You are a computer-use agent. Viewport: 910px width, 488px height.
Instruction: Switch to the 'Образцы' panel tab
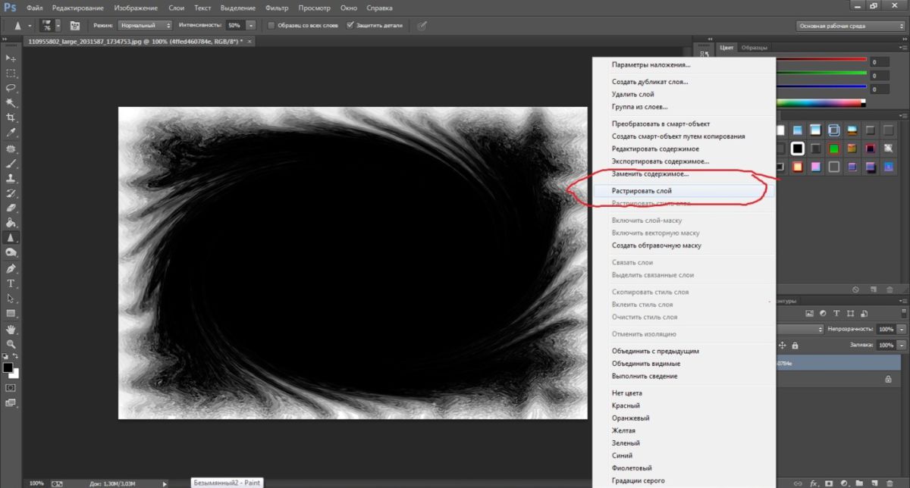pos(754,47)
